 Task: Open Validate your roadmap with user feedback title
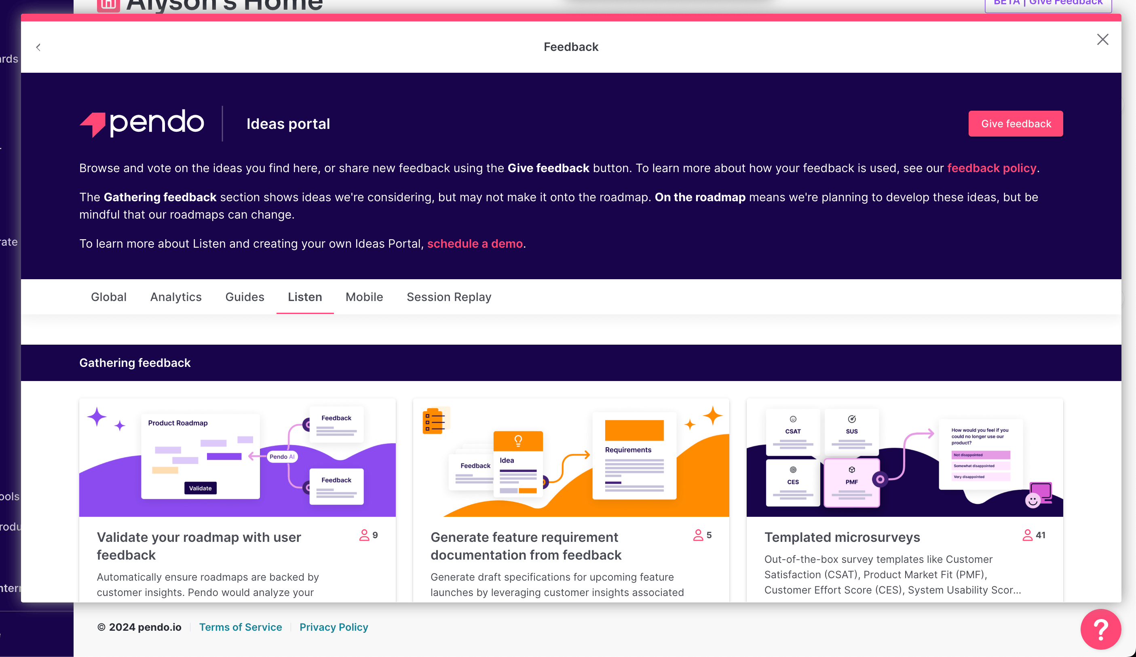tap(199, 546)
